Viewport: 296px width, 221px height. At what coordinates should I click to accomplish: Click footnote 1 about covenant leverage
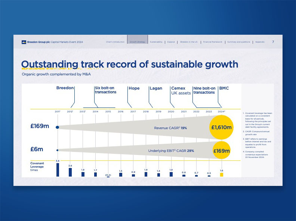pyautogui.click(x=258, y=120)
